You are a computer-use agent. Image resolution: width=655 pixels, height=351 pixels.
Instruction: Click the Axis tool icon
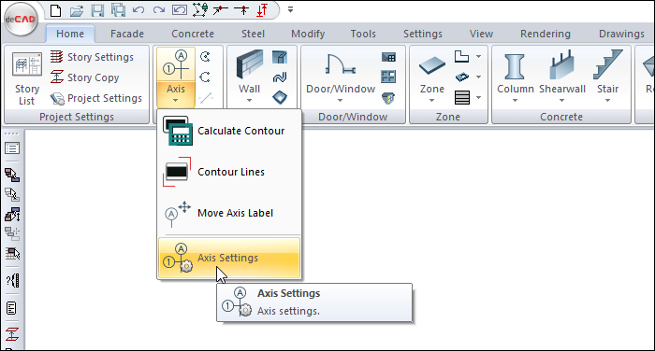point(176,65)
